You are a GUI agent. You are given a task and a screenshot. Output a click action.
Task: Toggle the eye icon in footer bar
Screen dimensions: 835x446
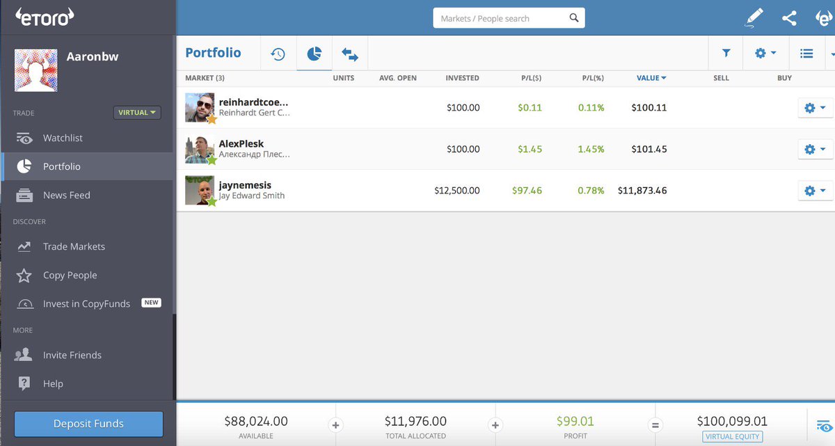click(824, 425)
